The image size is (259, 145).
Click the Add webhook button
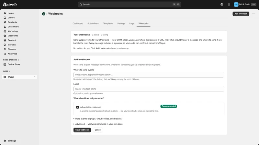coord(241,14)
